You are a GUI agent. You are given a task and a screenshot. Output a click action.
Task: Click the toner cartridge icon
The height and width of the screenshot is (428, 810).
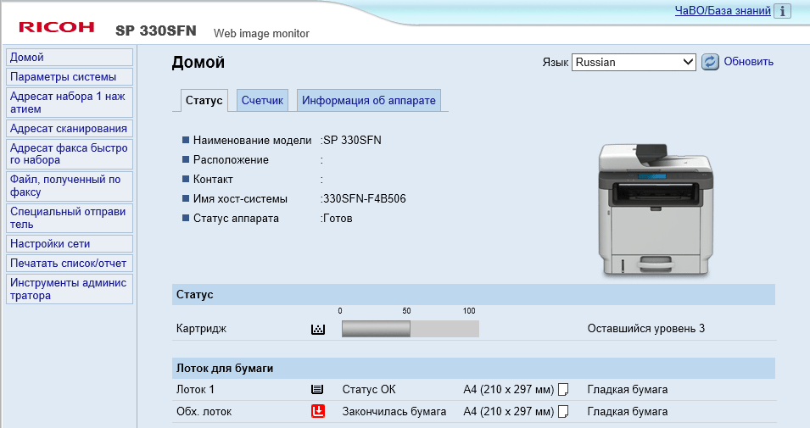click(318, 329)
